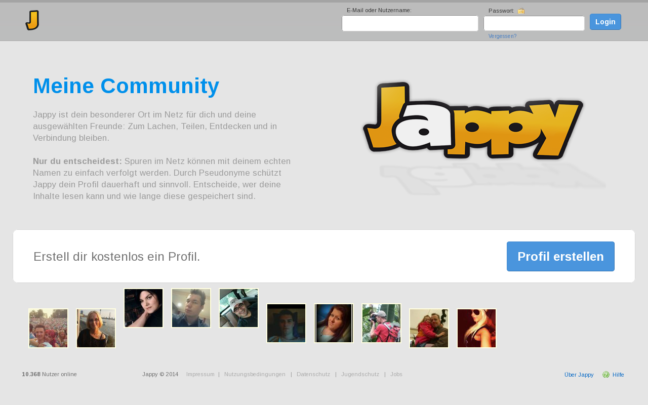Open the Nutzungsbedingungen link
Screen dimensions: 648x405
click(x=255, y=375)
